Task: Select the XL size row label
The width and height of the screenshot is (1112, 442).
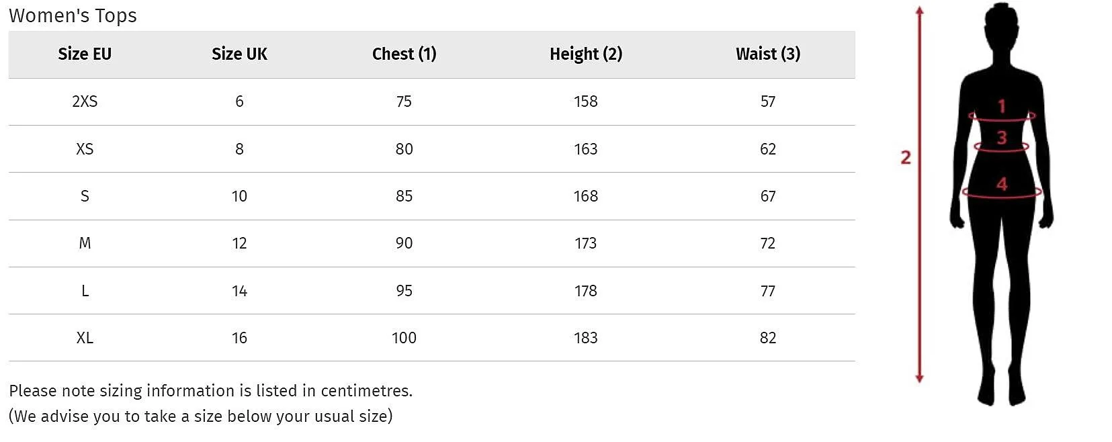Action: click(x=85, y=338)
